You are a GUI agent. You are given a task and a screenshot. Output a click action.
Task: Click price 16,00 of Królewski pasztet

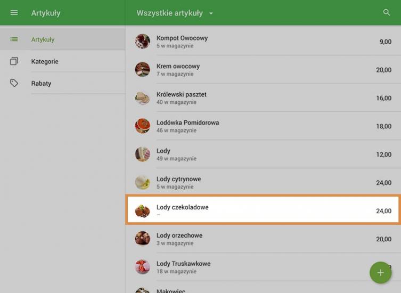[x=383, y=98]
